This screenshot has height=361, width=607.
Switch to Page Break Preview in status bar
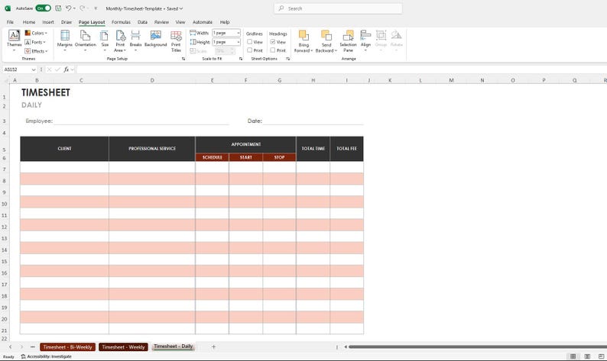(601, 356)
